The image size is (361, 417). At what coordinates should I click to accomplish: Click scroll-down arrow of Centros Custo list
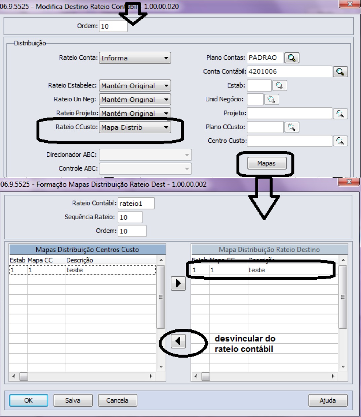161,367
